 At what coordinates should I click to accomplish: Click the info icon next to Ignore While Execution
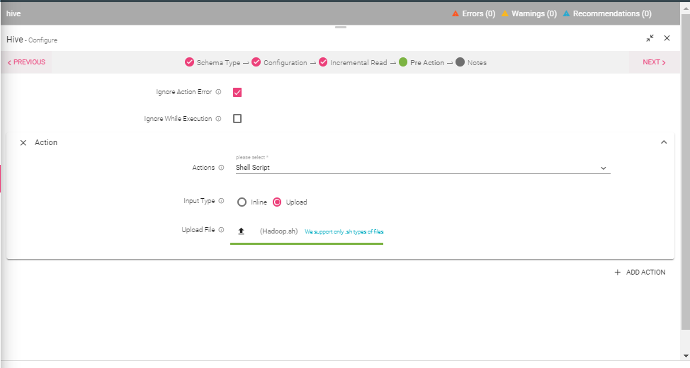pyautogui.click(x=218, y=119)
